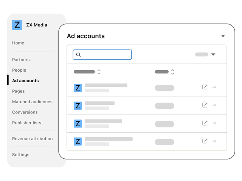The width and height of the screenshot is (242, 181).
Task: Click the first row's status pill
Action: pyautogui.click(x=164, y=88)
